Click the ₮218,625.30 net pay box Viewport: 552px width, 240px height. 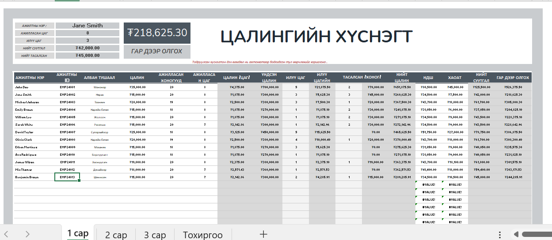pyautogui.click(x=157, y=33)
